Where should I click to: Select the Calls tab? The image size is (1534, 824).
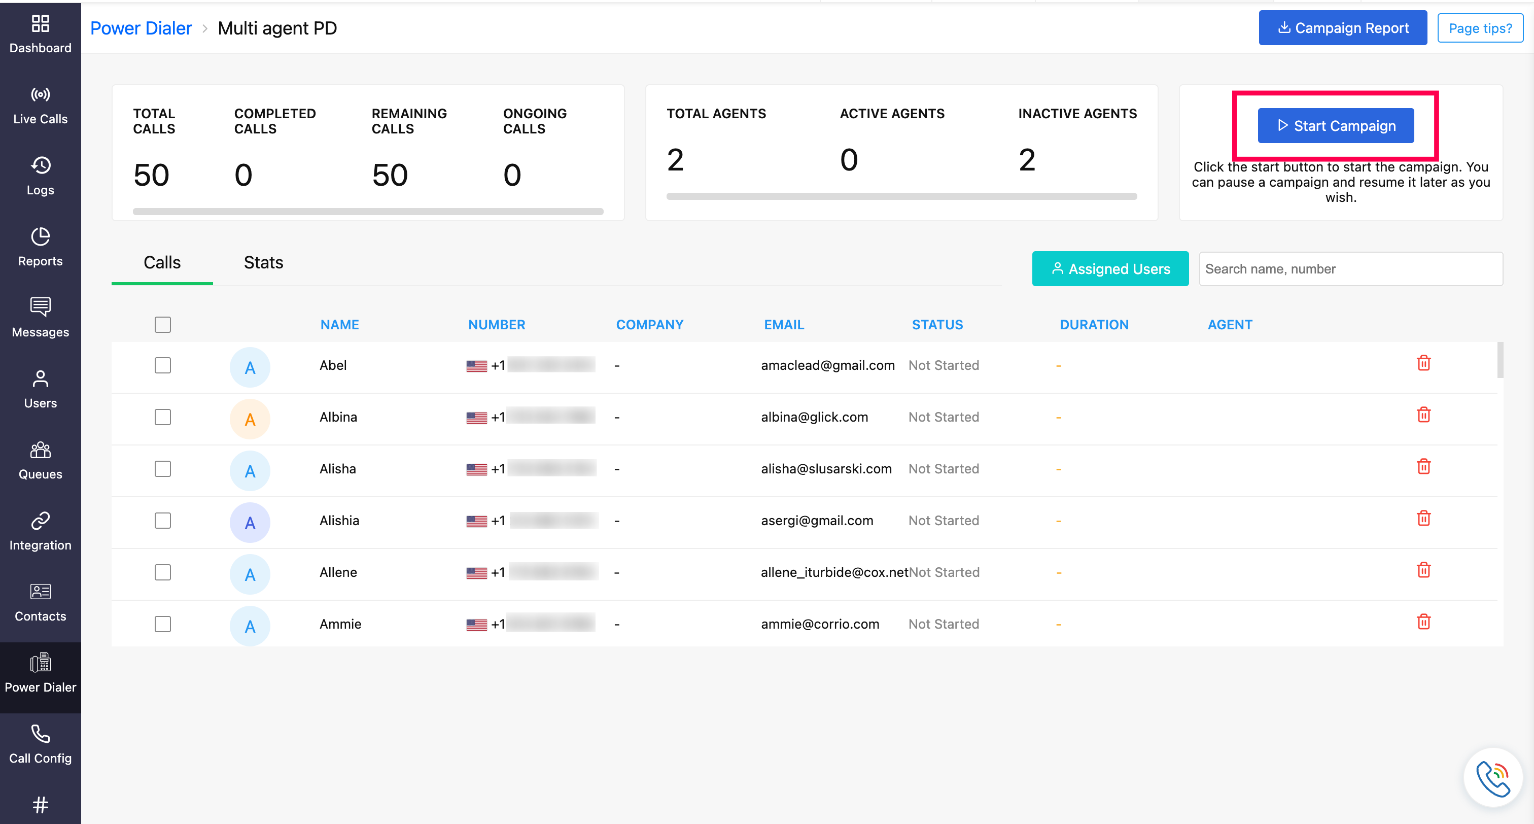(x=162, y=263)
